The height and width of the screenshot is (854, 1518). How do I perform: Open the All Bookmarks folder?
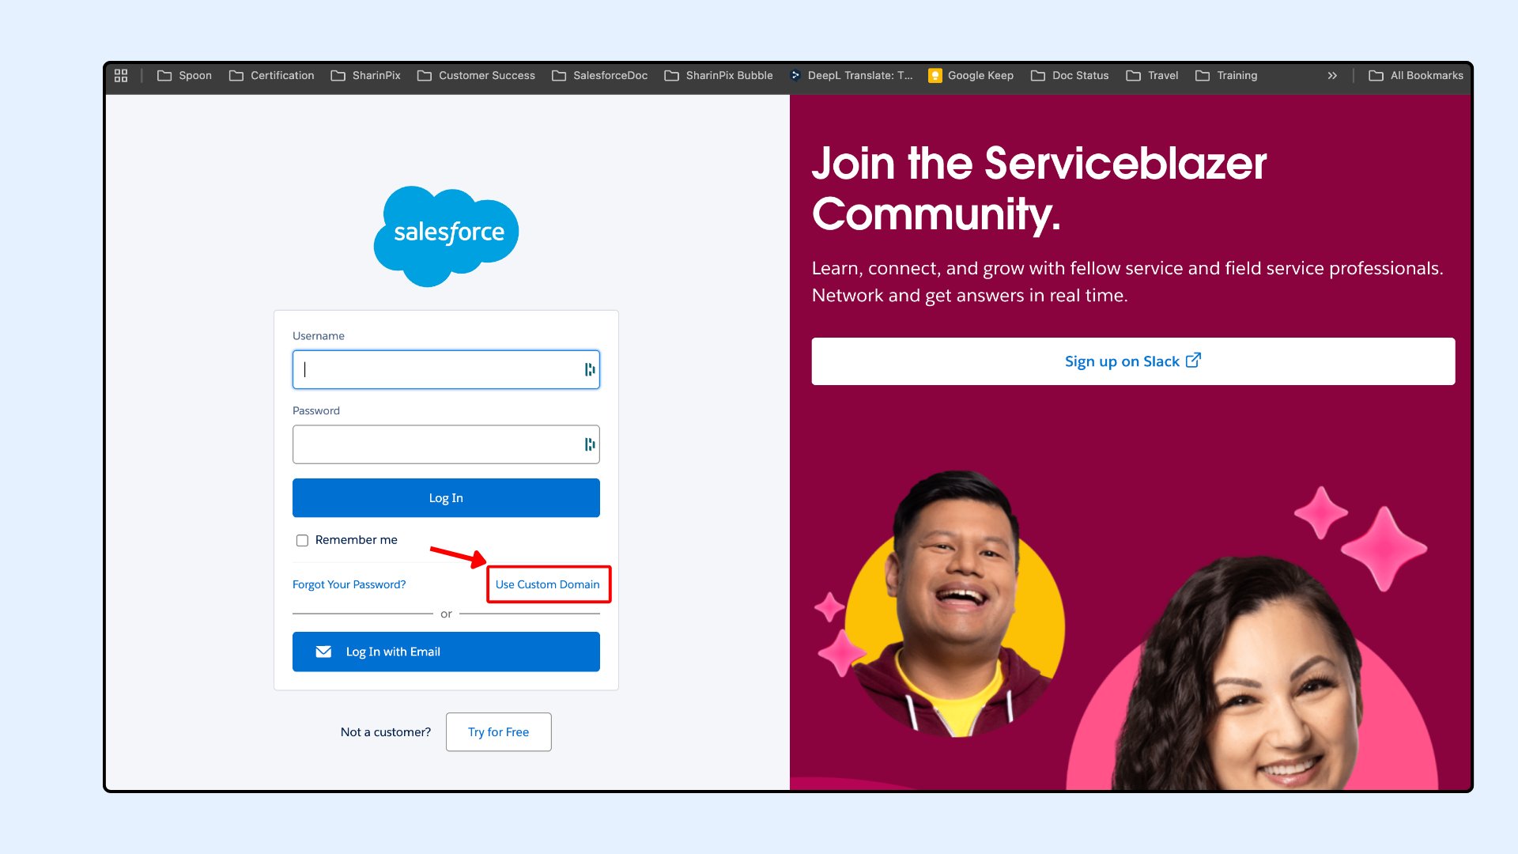[x=1416, y=76]
